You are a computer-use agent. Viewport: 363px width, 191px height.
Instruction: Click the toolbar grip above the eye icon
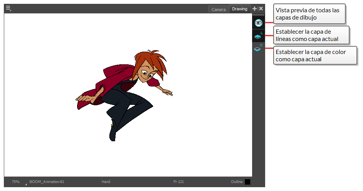[258, 15]
